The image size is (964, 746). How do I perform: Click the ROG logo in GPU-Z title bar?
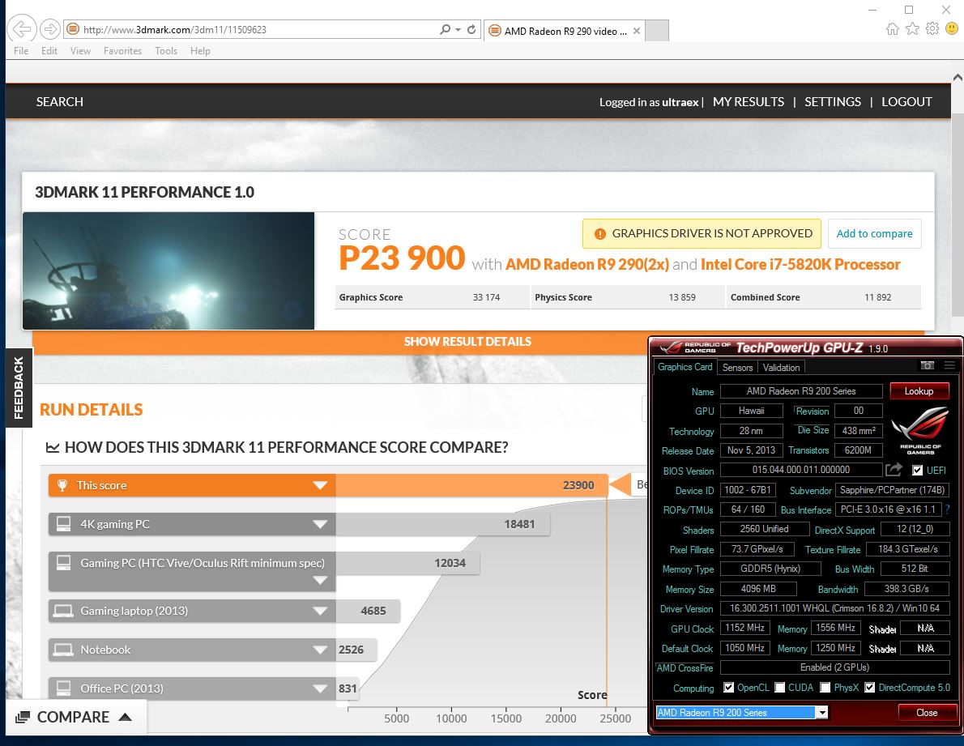(x=671, y=347)
